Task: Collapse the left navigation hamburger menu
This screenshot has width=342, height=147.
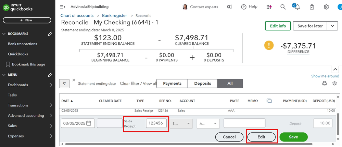Action: [x=62, y=7]
